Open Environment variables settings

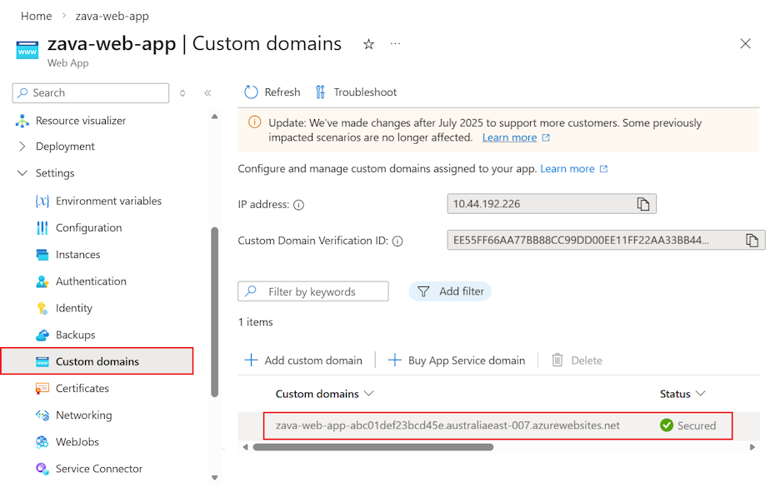point(108,201)
